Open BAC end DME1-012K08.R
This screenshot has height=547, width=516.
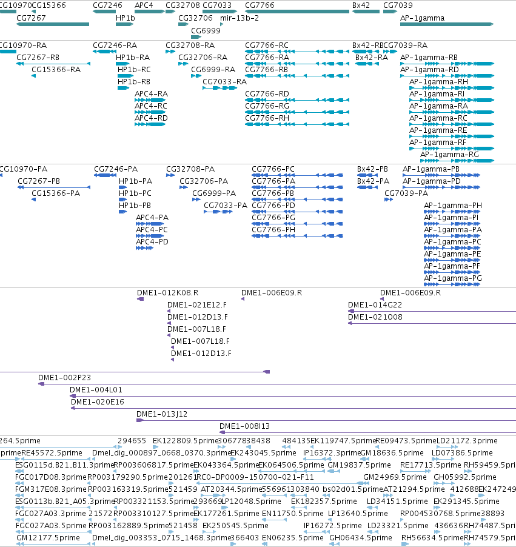point(167,293)
